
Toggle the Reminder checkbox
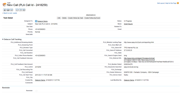(36, 91)
